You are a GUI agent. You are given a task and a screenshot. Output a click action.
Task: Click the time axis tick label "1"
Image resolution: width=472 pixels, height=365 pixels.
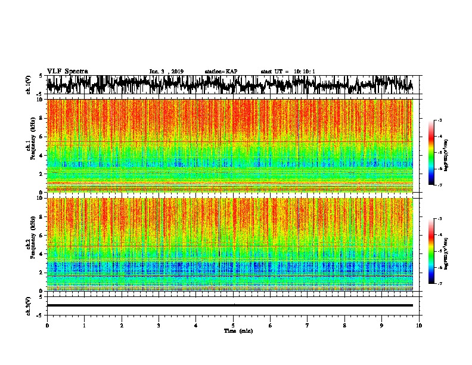(x=84, y=326)
